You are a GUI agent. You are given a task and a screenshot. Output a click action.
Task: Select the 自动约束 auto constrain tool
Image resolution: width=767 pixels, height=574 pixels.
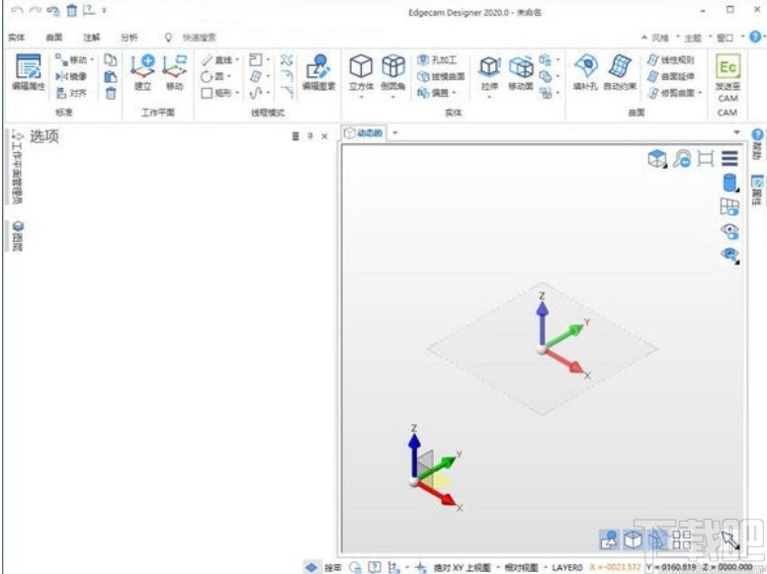coord(620,72)
